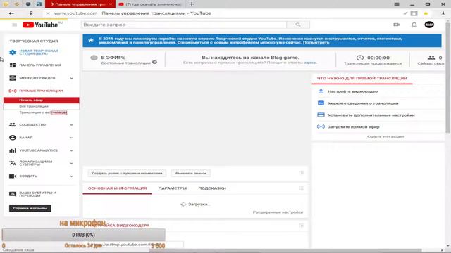Open a new browser tab with plus

(192, 4)
